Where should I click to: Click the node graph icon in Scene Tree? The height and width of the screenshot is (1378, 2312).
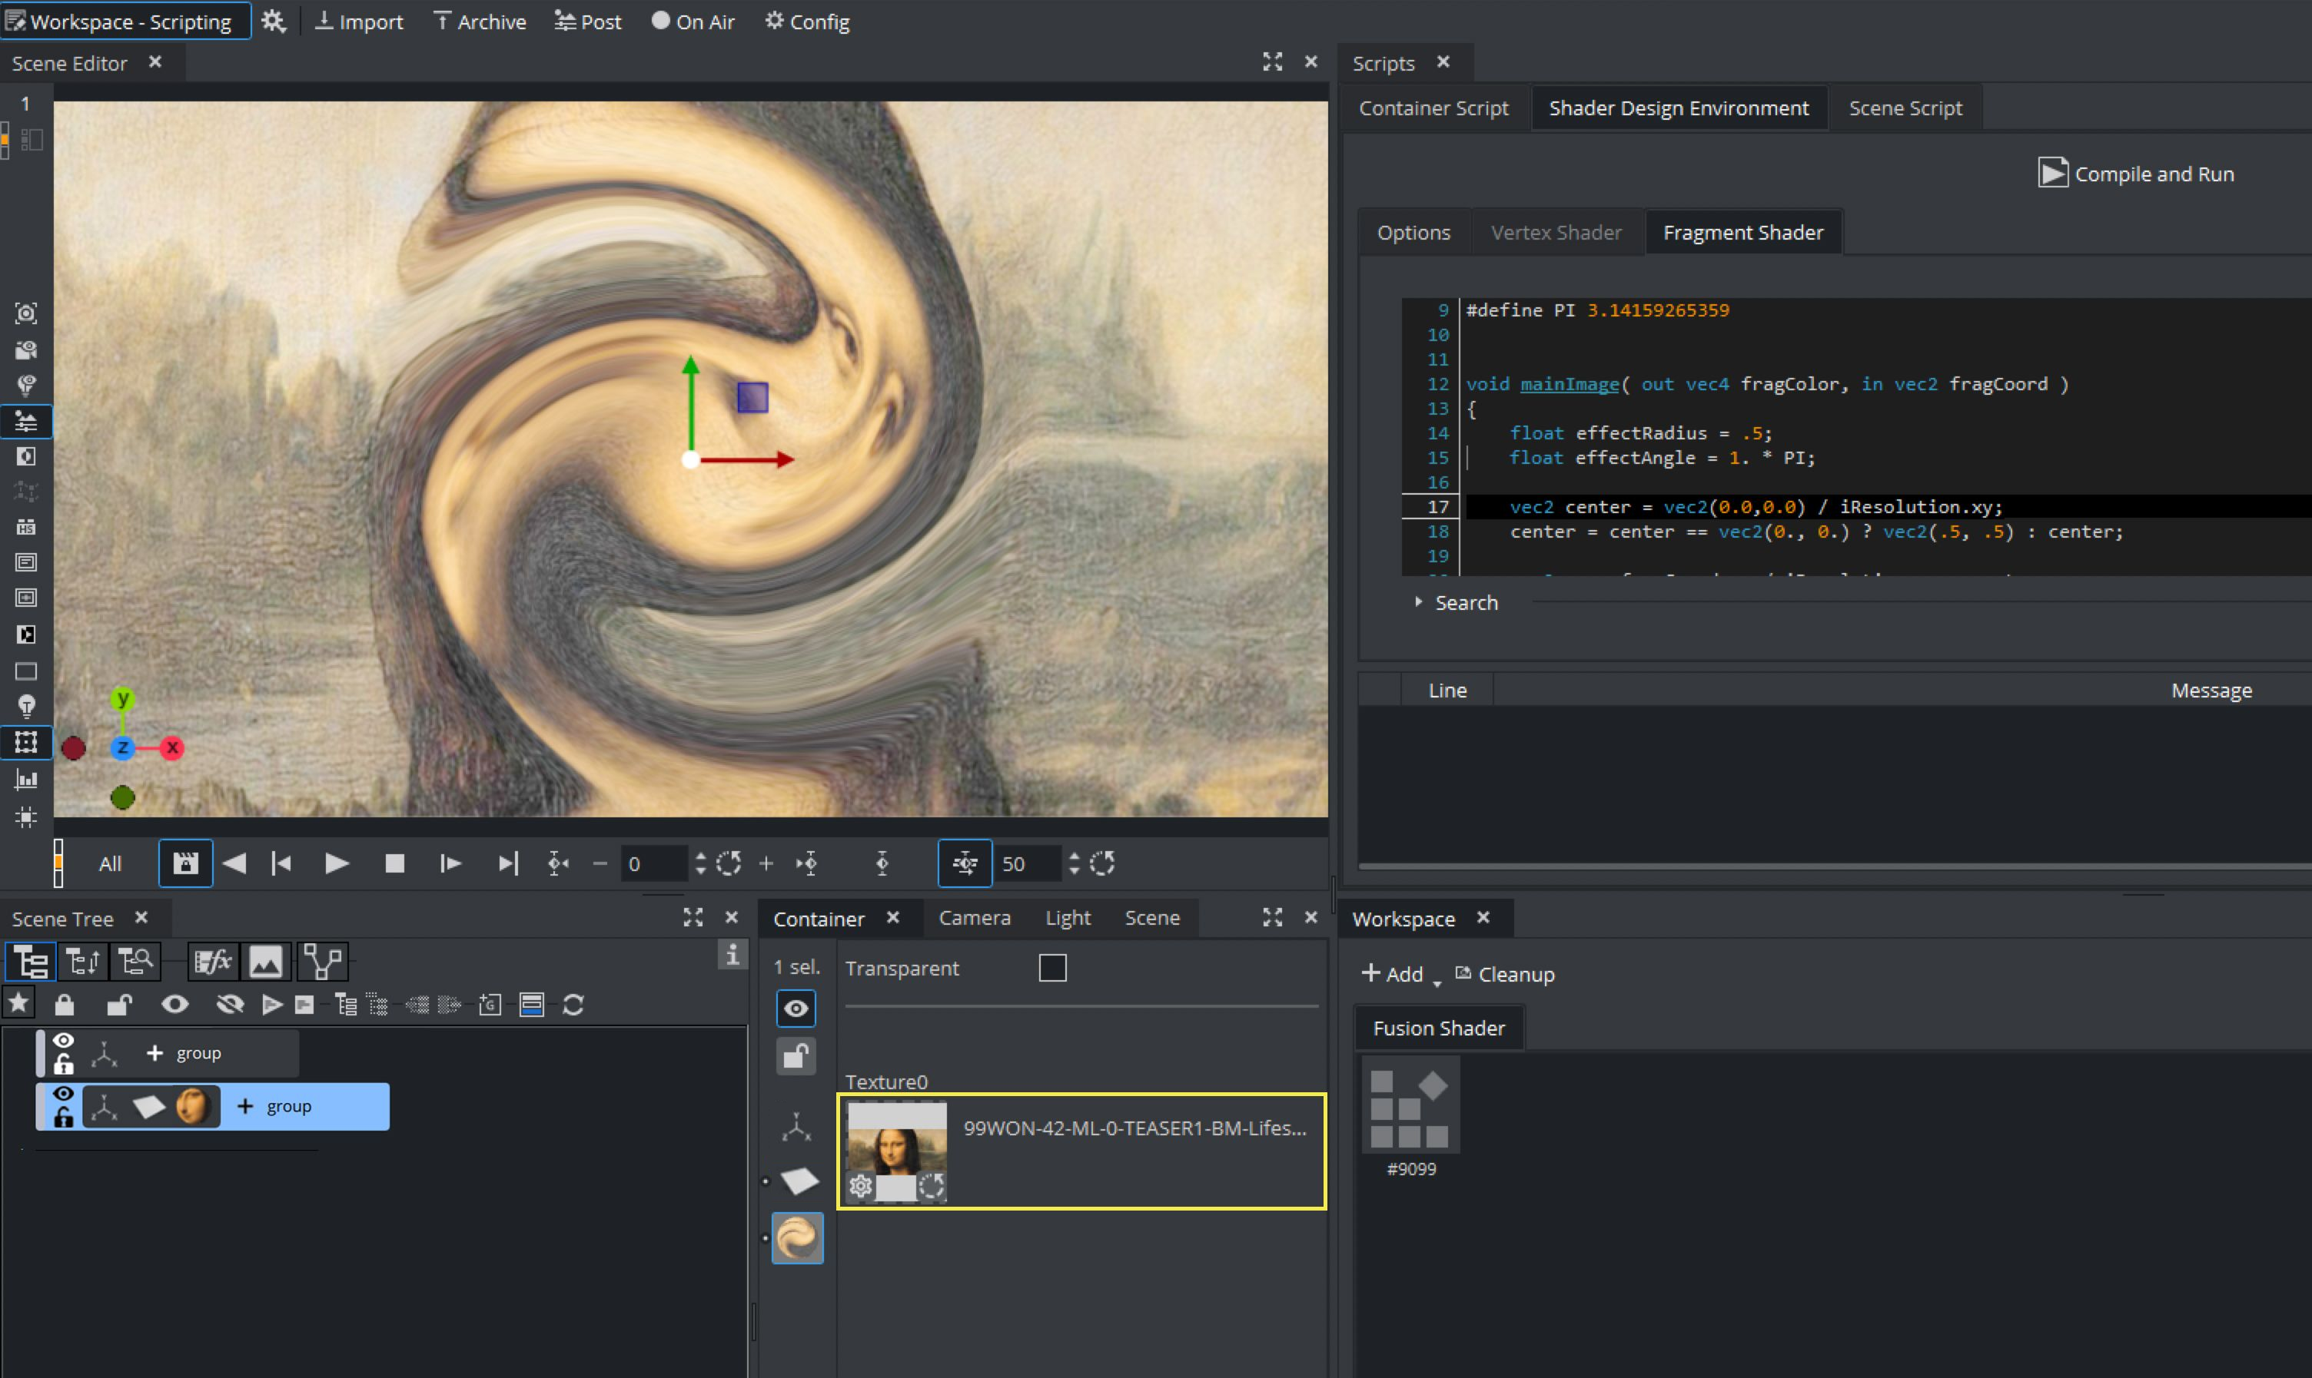(322, 962)
